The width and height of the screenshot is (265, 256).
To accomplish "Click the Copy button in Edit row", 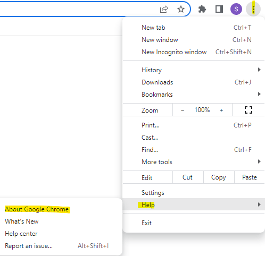I will [x=219, y=177].
